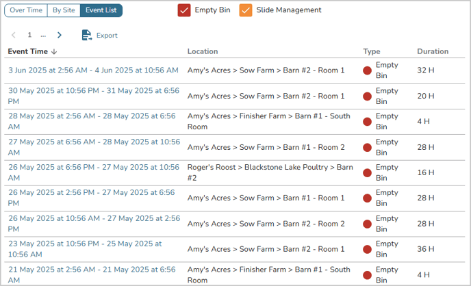Open event from 26 May 2025 2:56 PM
Image resolution: width=471 pixels, height=286 pixels.
[92, 198]
